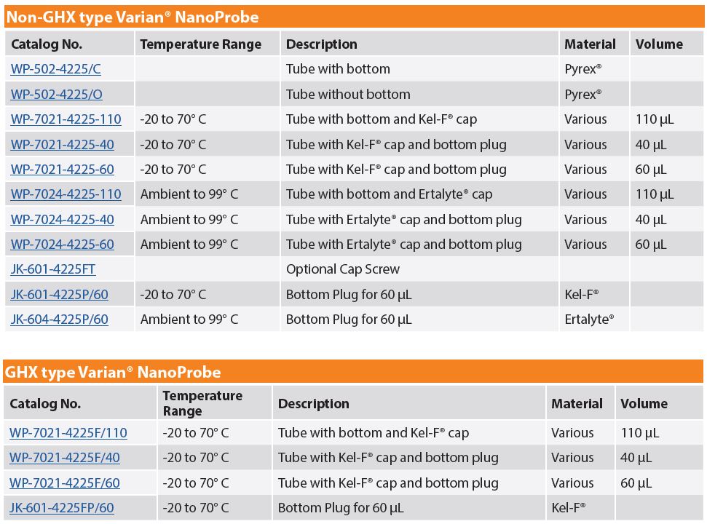
Task: Open the WP-7024-4225-60 catalog entry
Action: point(62,245)
